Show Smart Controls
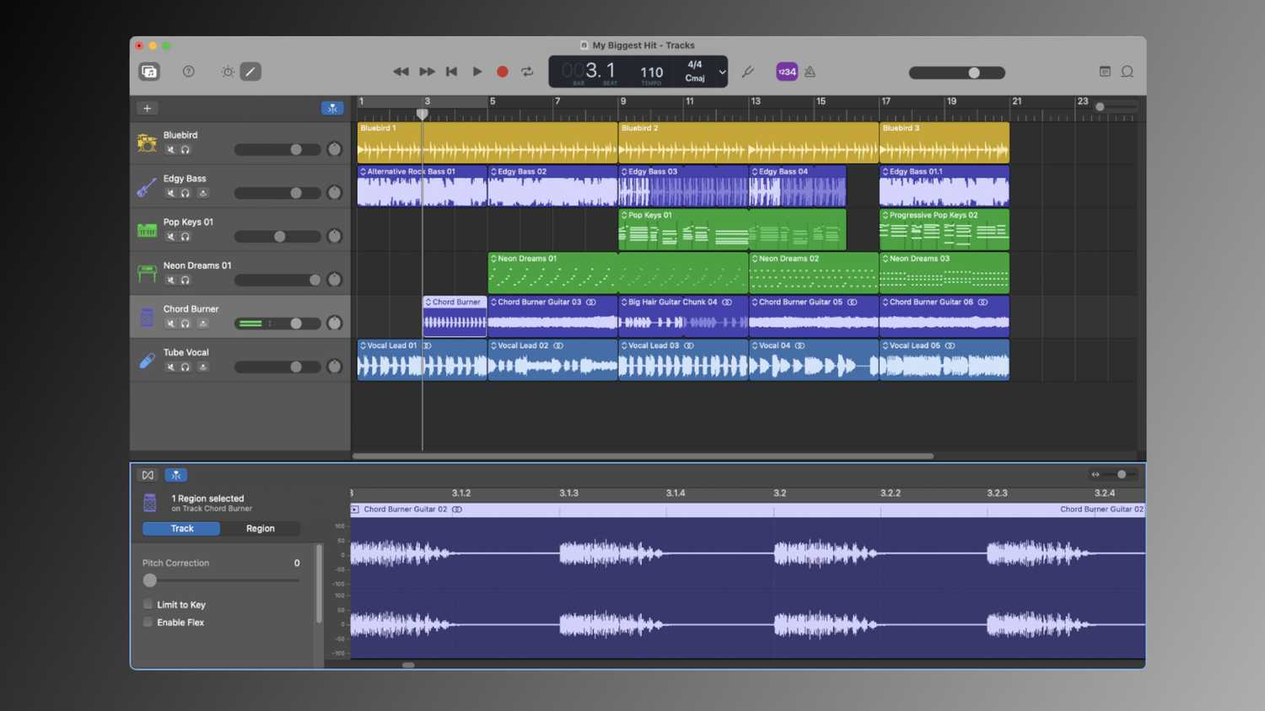The image size is (1265, 711). (228, 72)
